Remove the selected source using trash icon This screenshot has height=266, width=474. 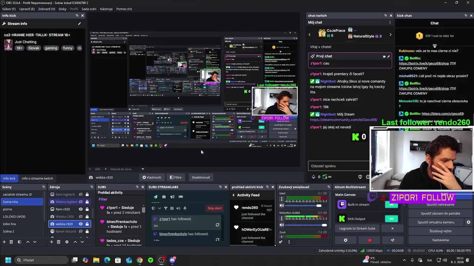tap(59, 242)
